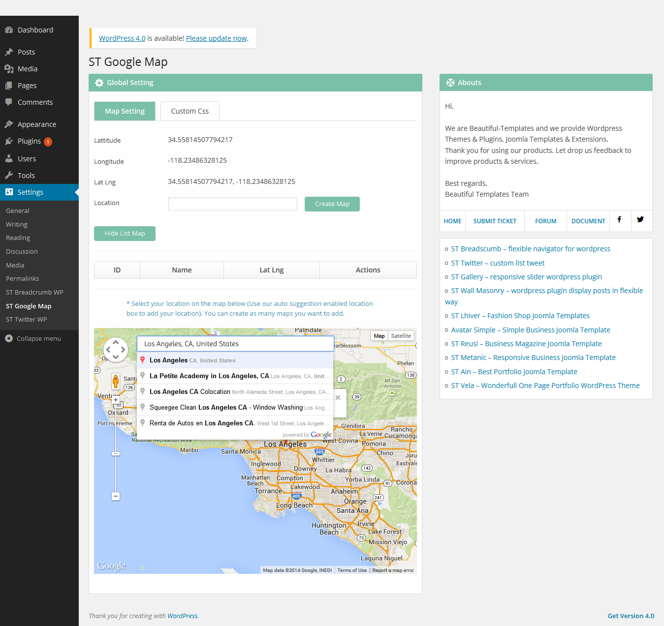Open ST Gallery responsive slider link
The height and width of the screenshot is (626, 664).
point(527,277)
